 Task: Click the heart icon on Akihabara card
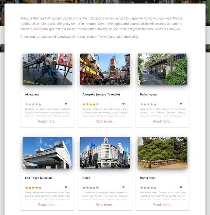pos(66,104)
